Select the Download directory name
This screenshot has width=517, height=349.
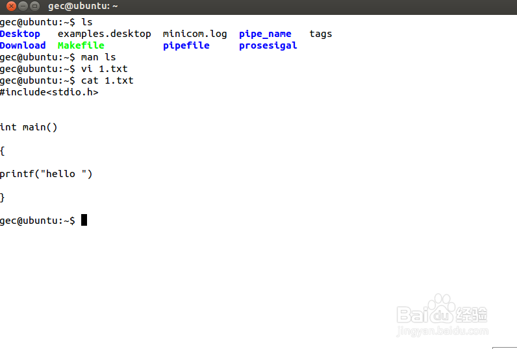[23, 45]
